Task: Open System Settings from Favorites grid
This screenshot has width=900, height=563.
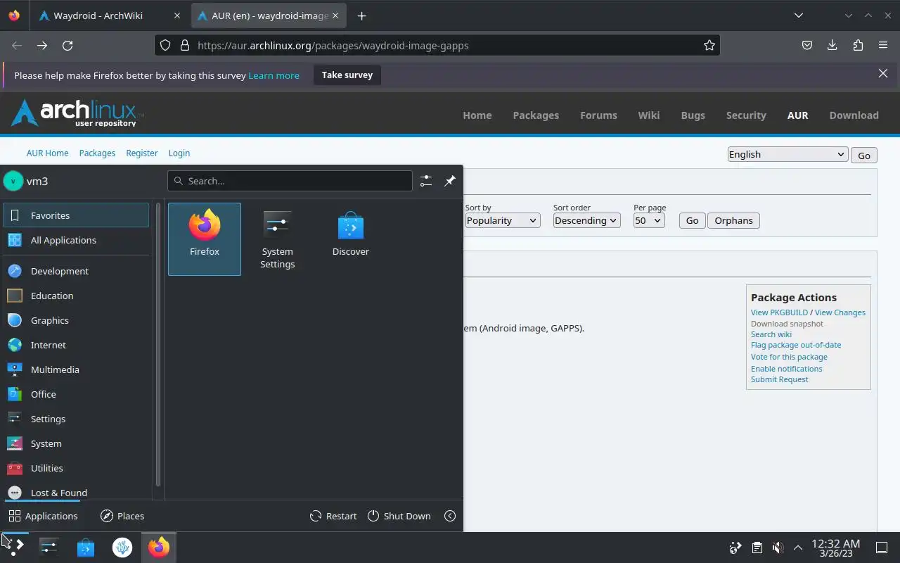Action: [x=277, y=239]
